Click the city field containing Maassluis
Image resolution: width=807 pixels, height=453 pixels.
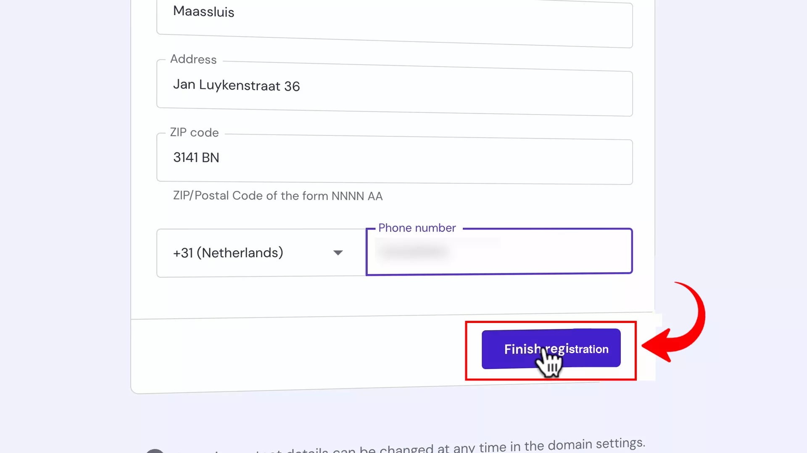(x=394, y=21)
